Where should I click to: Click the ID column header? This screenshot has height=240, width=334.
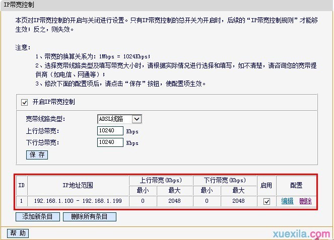(22, 185)
